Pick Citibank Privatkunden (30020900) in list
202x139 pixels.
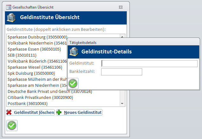tap(40, 97)
